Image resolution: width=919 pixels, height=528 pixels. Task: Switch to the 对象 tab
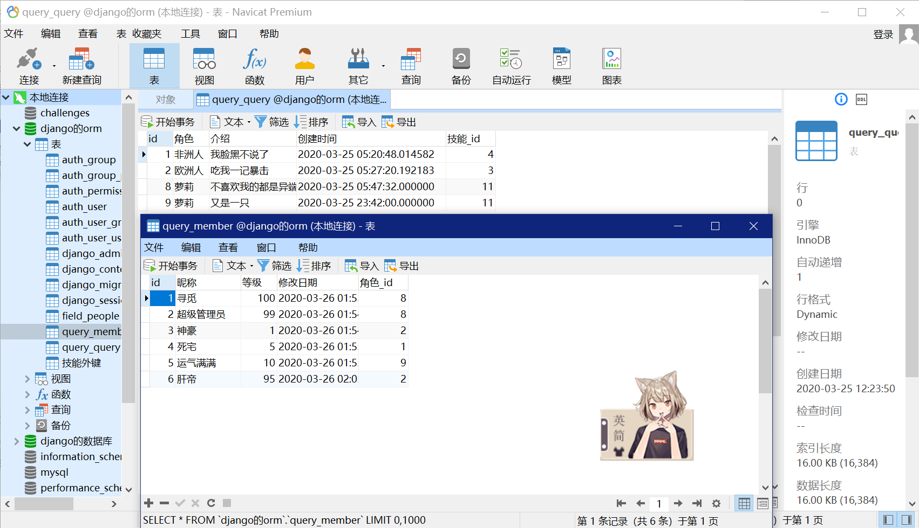pos(165,99)
